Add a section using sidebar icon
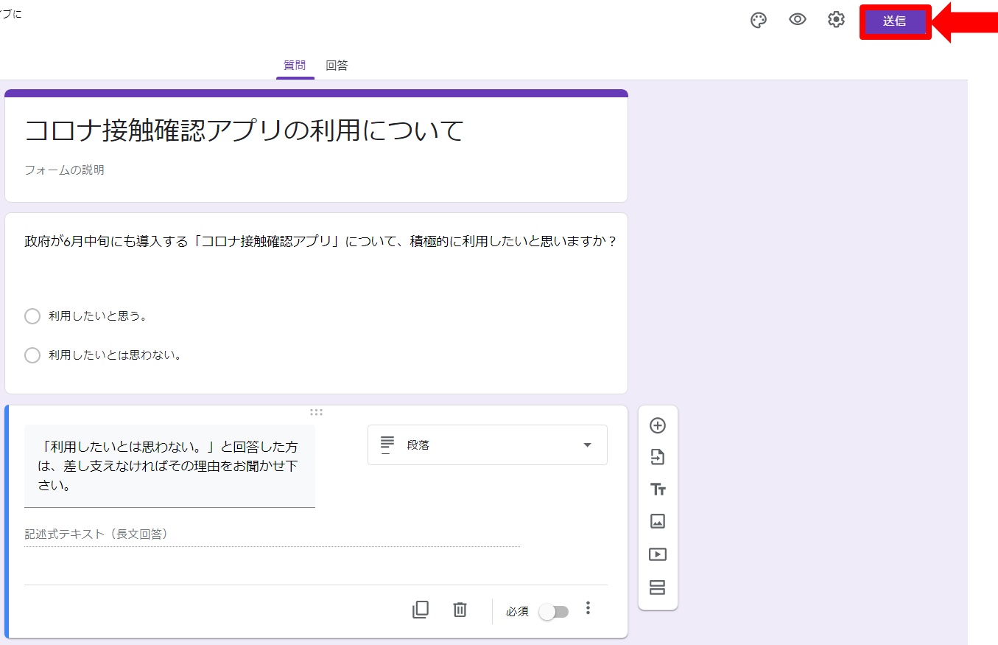 pyautogui.click(x=658, y=587)
